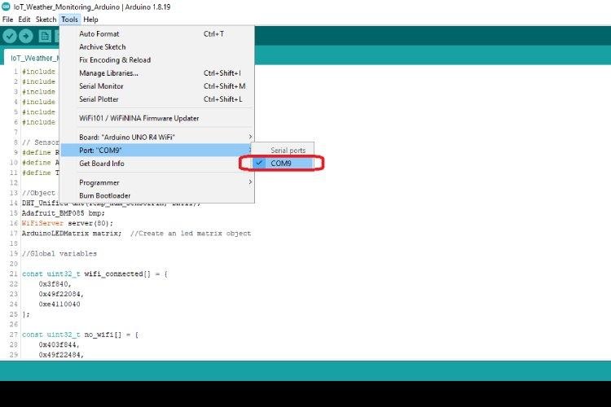The height and width of the screenshot is (407, 611).
Task: Click the New sketch toolbar icon
Action: pyautogui.click(x=45, y=36)
